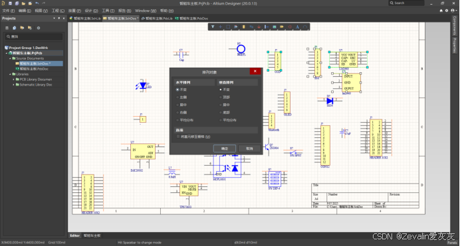Click the compile document icon in Projects panel
The width and height of the screenshot is (460, 246).
(15, 28)
